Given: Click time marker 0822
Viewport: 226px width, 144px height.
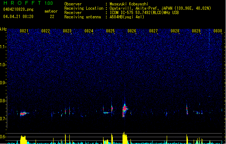Looking at the screenshot, I should [46, 31].
